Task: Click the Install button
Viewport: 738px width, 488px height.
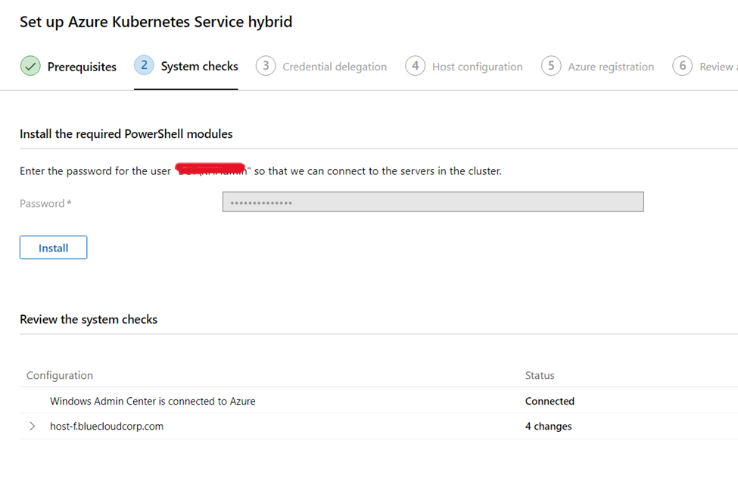Action: point(53,247)
